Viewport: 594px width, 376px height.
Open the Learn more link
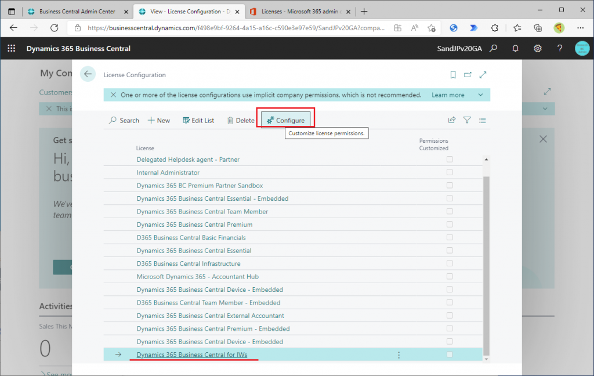click(448, 95)
